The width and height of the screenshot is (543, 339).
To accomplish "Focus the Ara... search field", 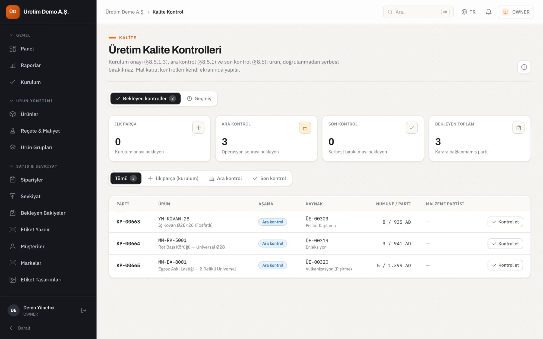I will coord(418,12).
